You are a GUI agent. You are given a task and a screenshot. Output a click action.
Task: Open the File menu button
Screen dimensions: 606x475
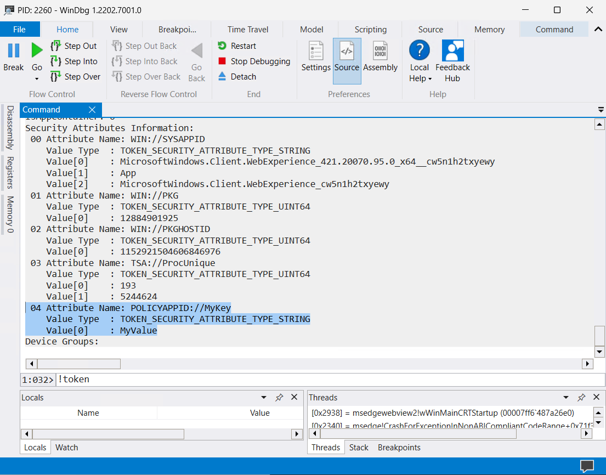point(20,30)
